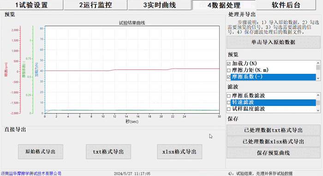
Task: Select 加载力(N) label in preview list
Action: (245, 64)
